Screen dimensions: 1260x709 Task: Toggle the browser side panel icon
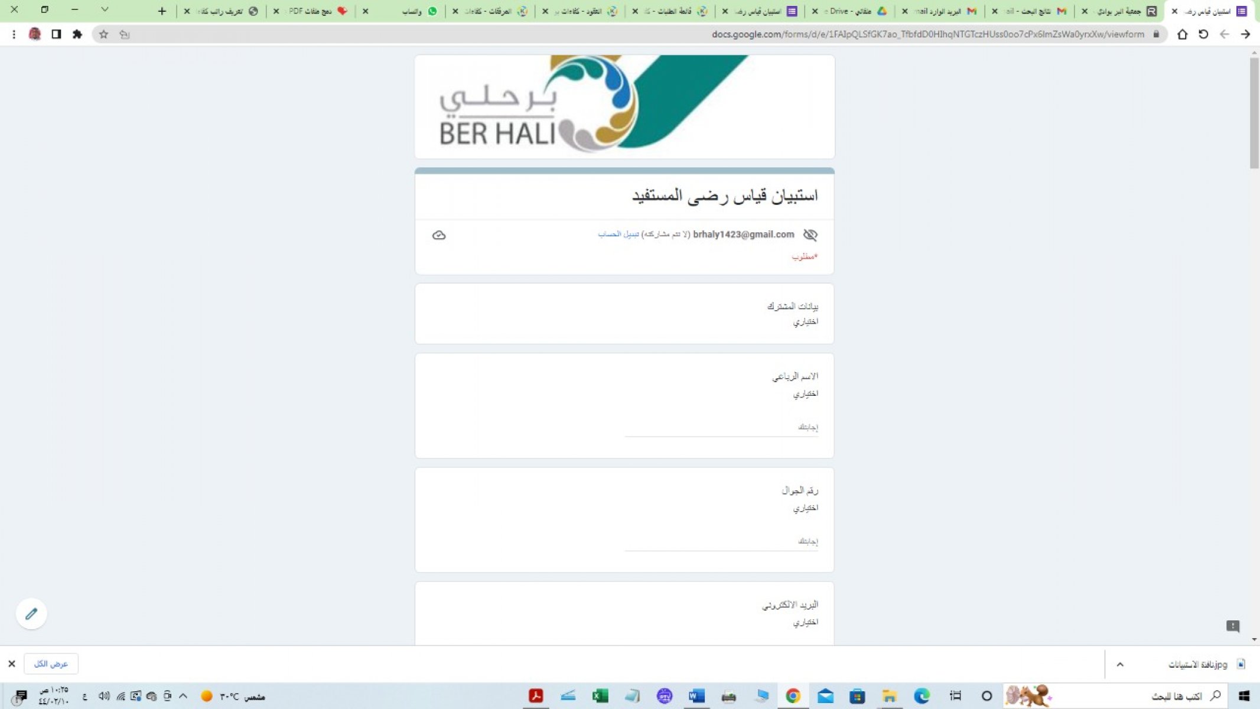coord(56,34)
